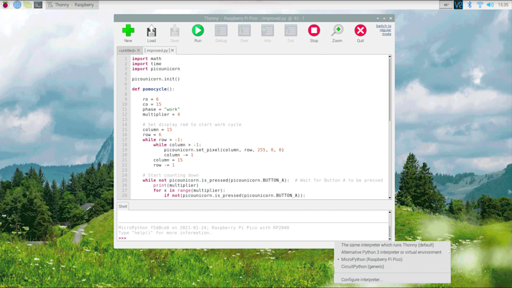Stop the program with the red Stop icon
Viewport: 512px width, 288px height.
pyautogui.click(x=314, y=30)
